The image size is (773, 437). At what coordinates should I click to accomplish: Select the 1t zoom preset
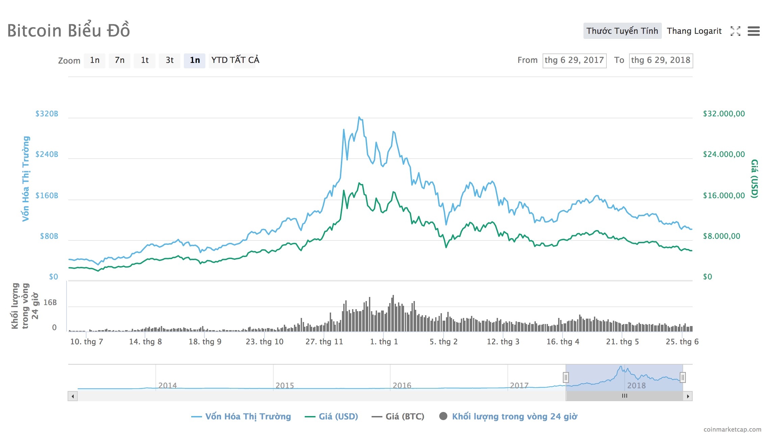[x=145, y=61]
